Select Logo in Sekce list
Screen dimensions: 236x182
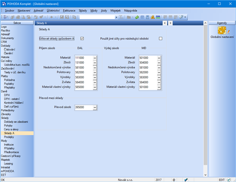coord(4,27)
